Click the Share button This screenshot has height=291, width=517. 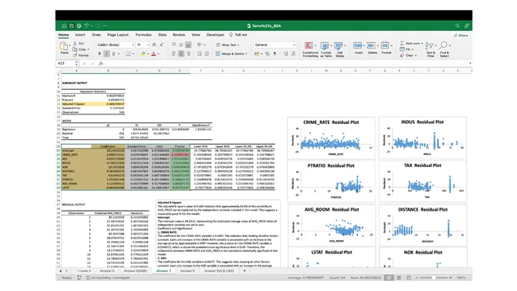click(461, 35)
